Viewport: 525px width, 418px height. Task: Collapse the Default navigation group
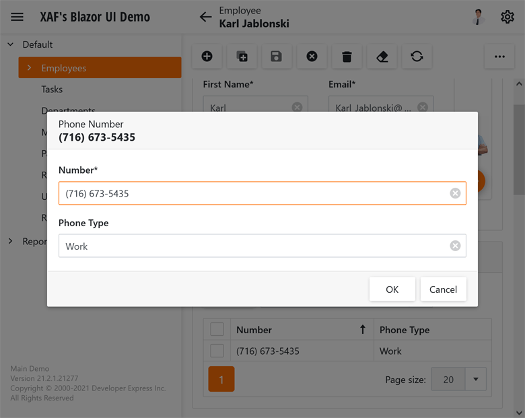11,44
